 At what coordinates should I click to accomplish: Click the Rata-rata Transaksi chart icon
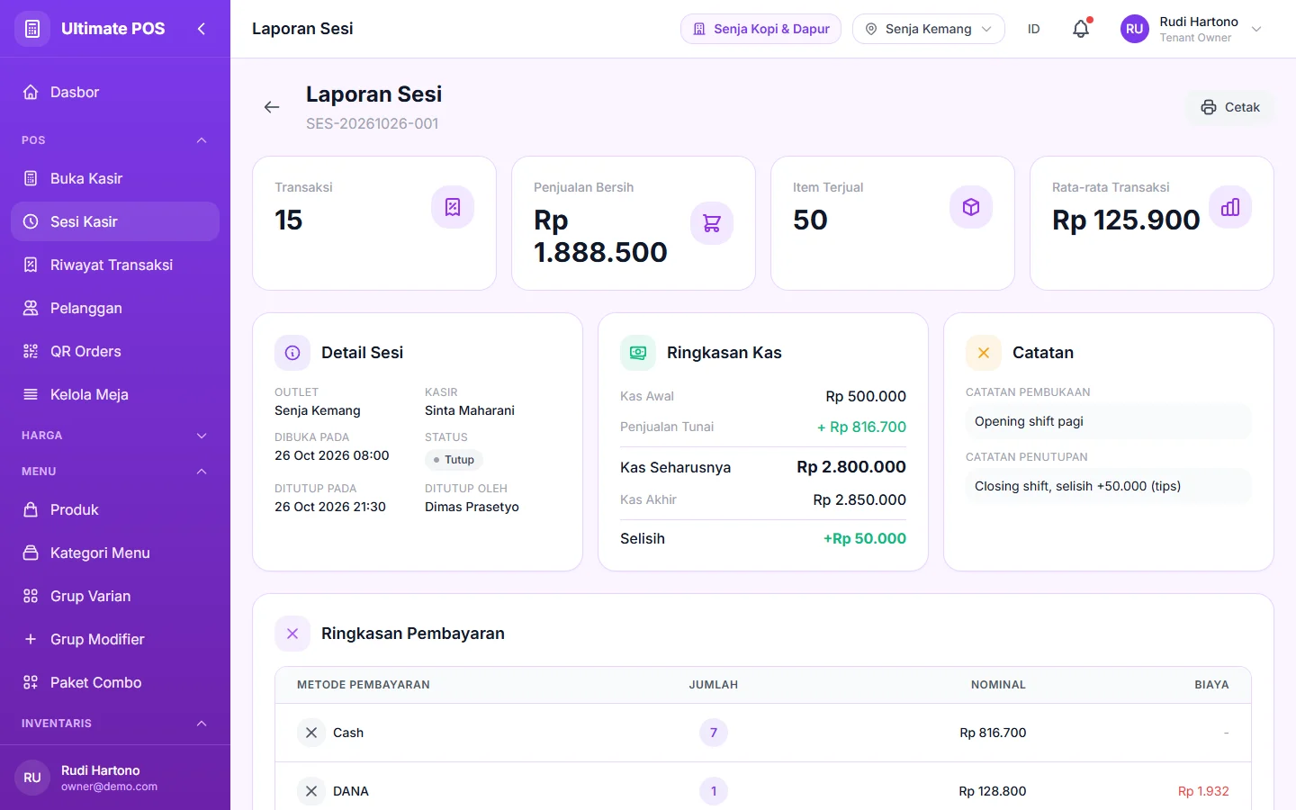pyautogui.click(x=1230, y=207)
